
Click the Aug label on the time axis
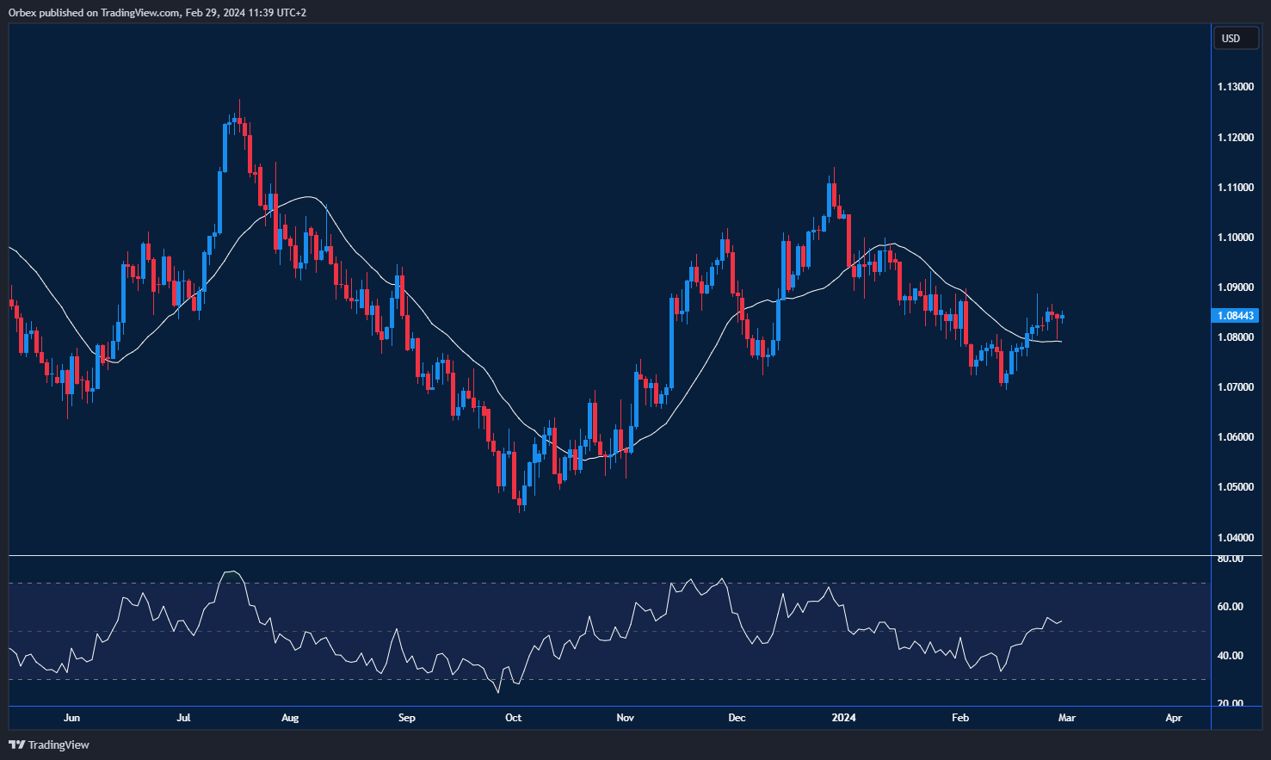tap(290, 718)
